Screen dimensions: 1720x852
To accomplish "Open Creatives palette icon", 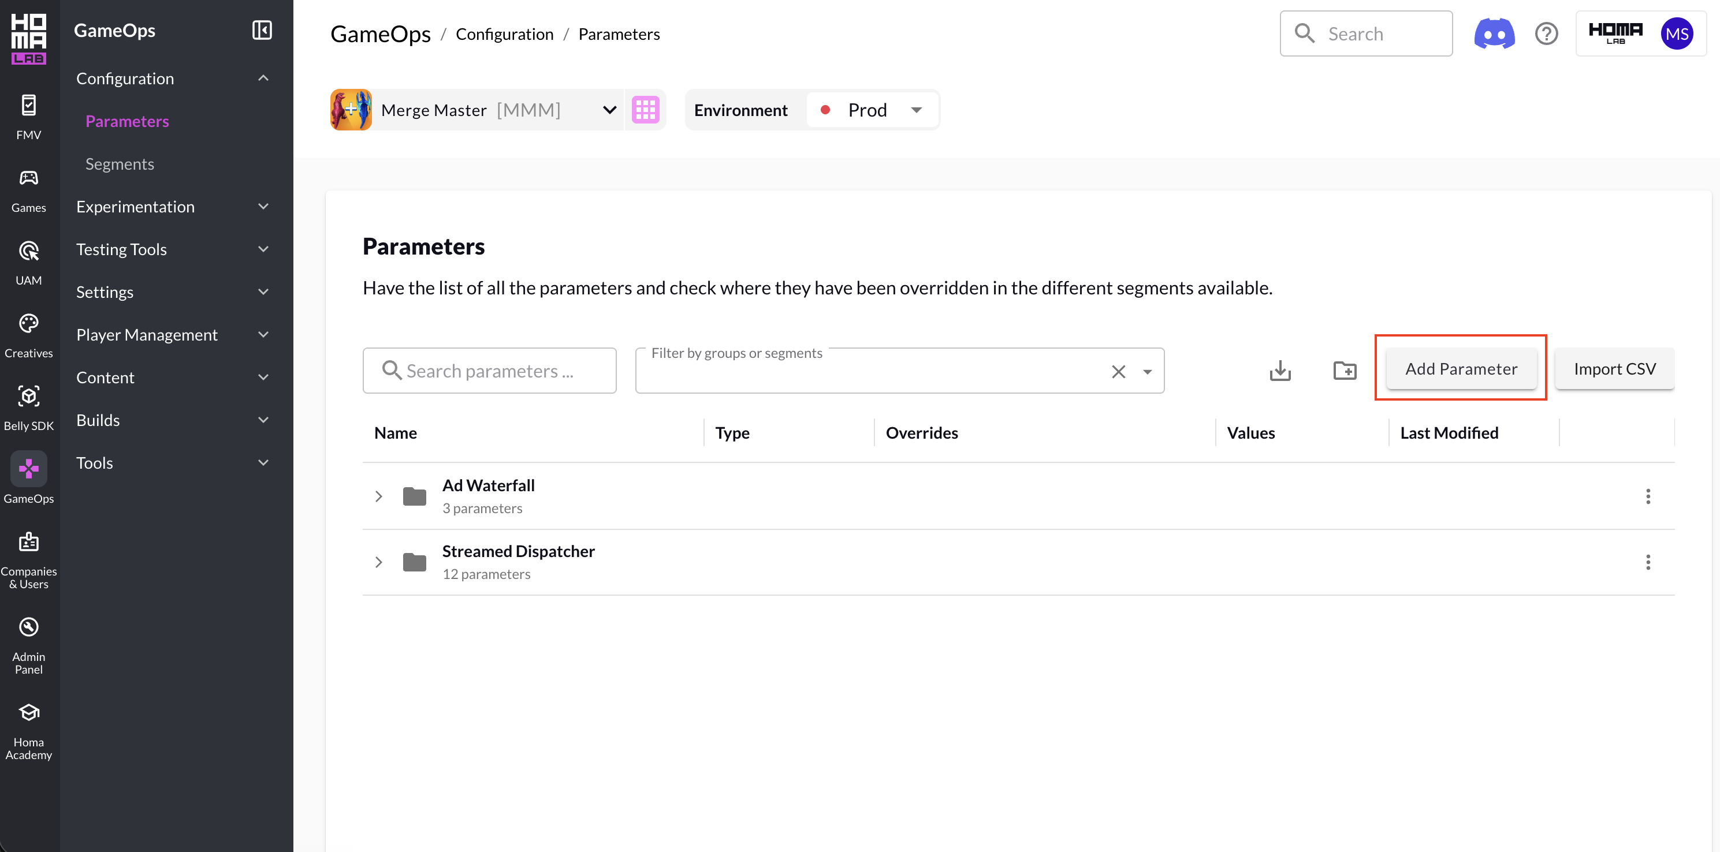I will pyautogui.click(x=29, y=324).
